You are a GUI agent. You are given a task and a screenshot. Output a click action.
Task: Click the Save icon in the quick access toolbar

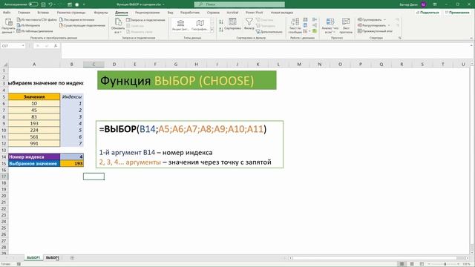43,4
